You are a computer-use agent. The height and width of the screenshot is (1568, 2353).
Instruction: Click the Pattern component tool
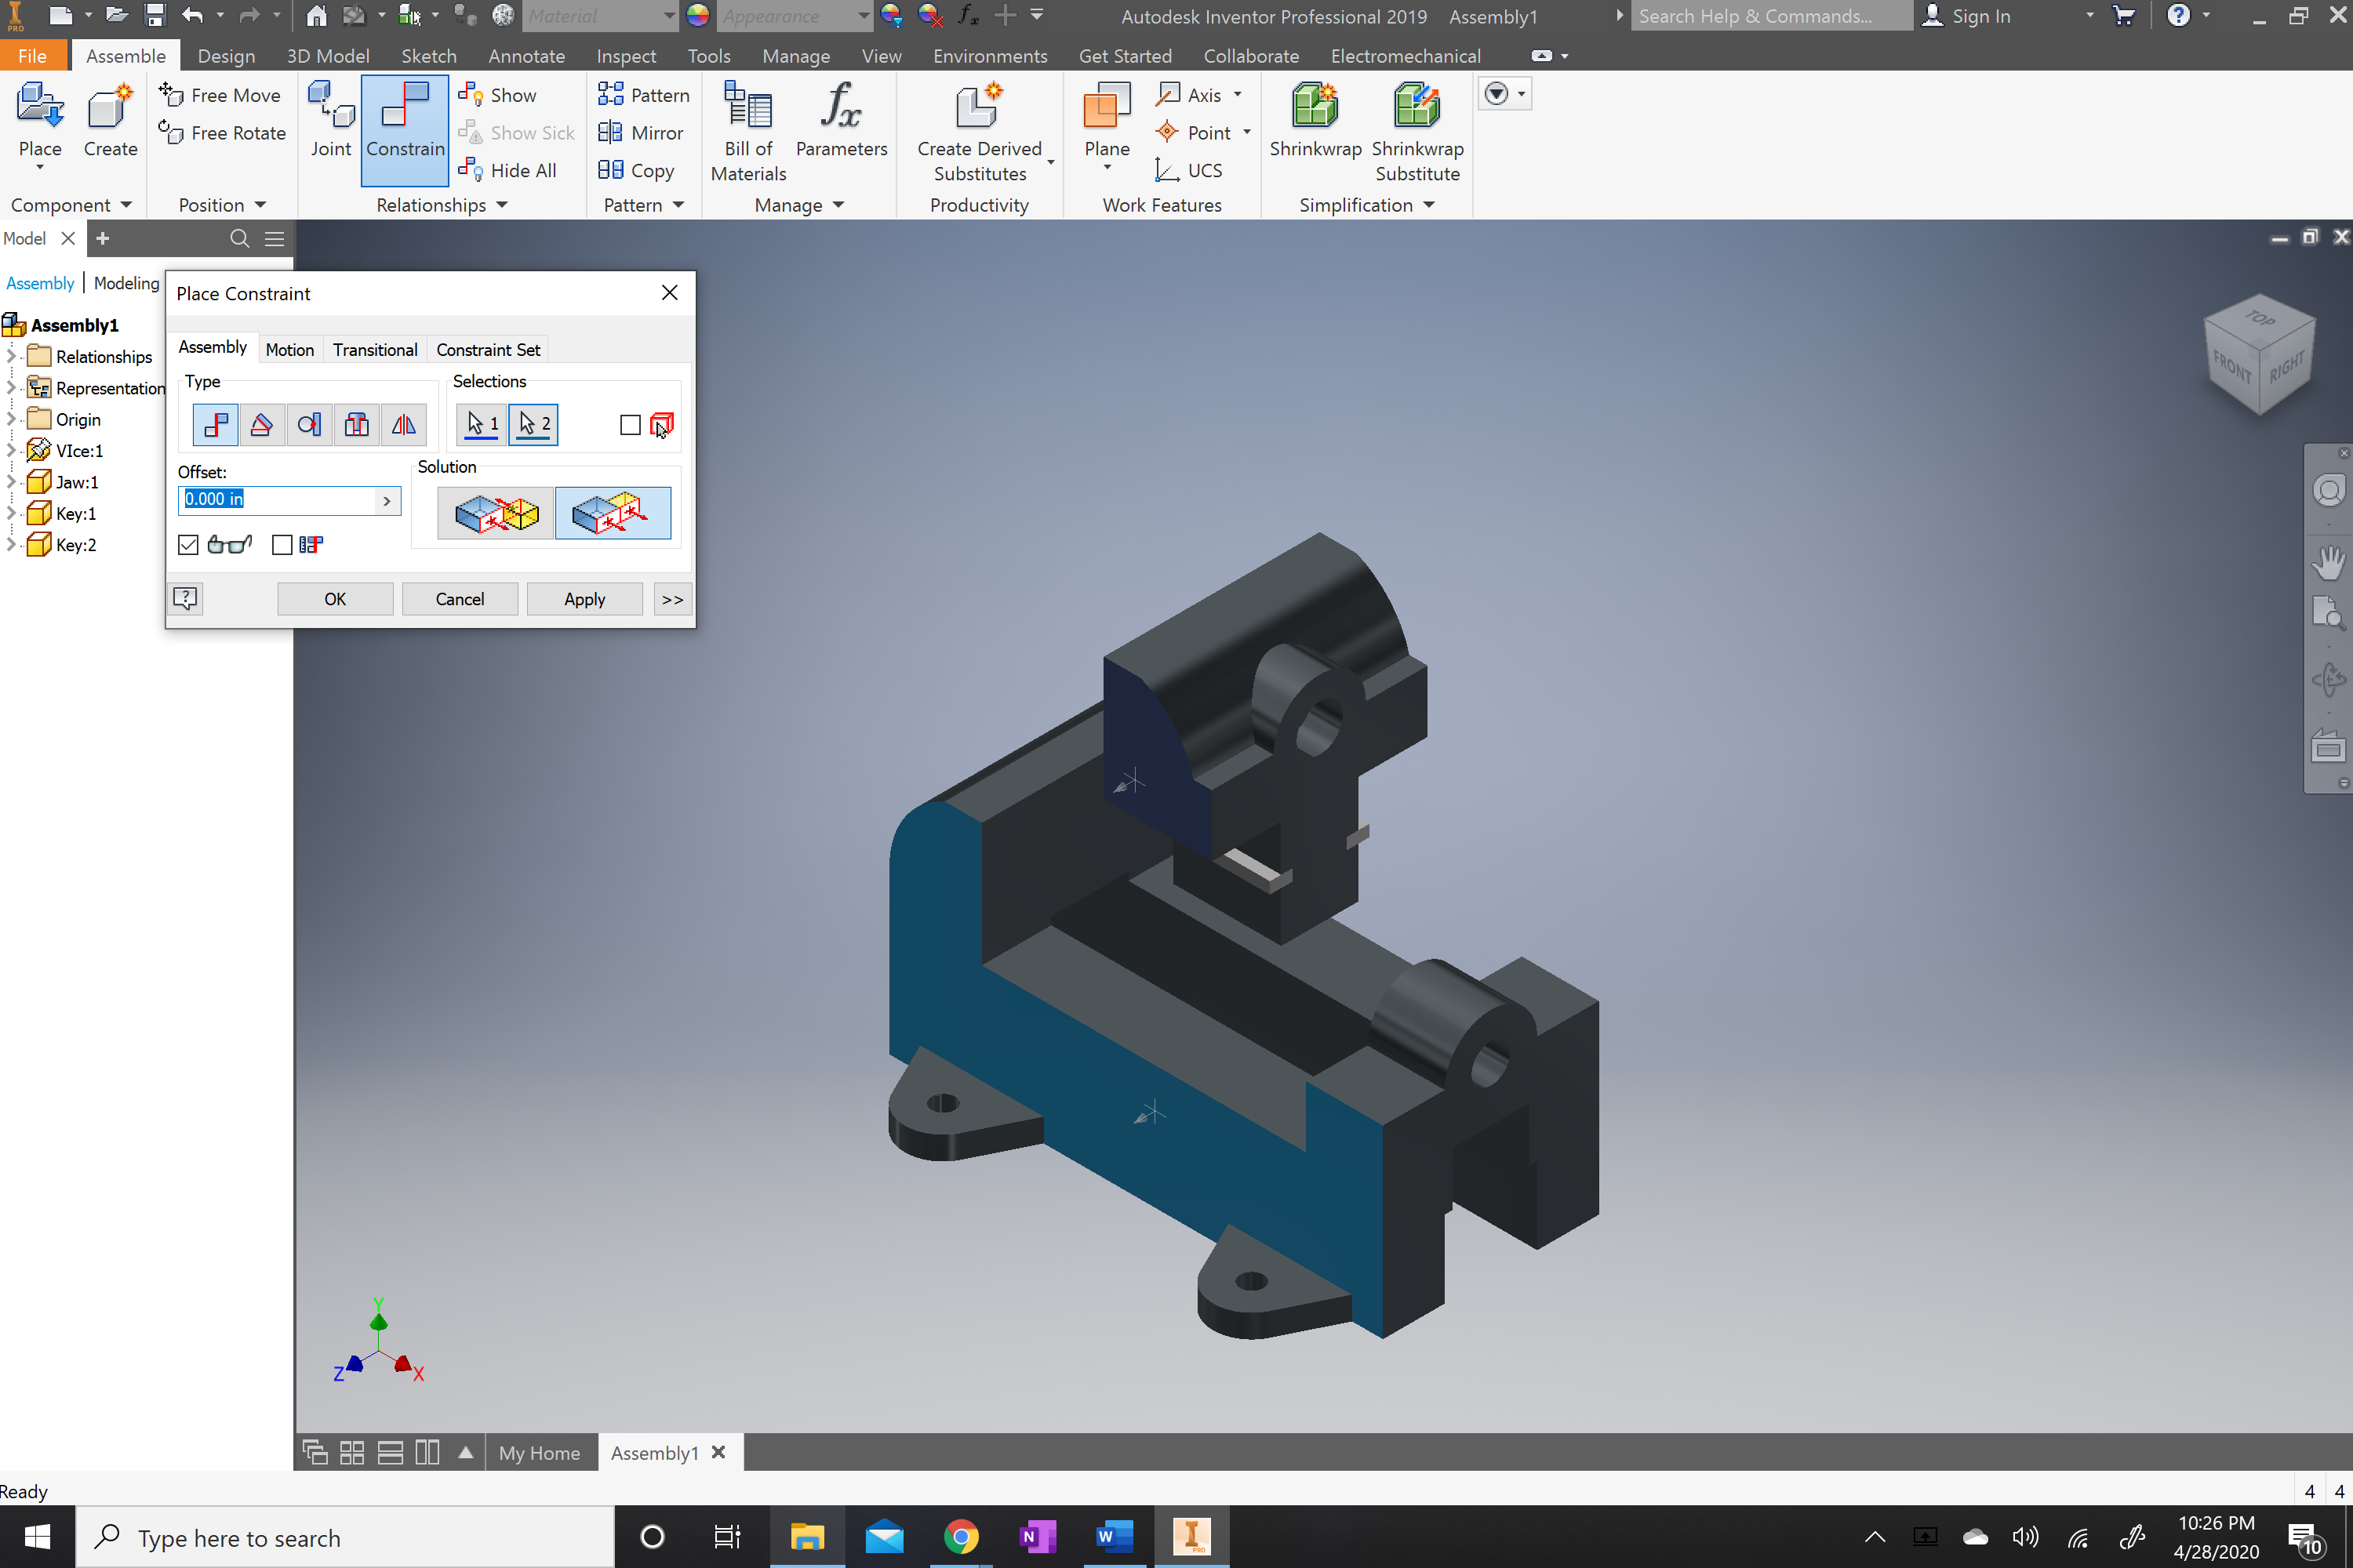click(x=643, y=95)
